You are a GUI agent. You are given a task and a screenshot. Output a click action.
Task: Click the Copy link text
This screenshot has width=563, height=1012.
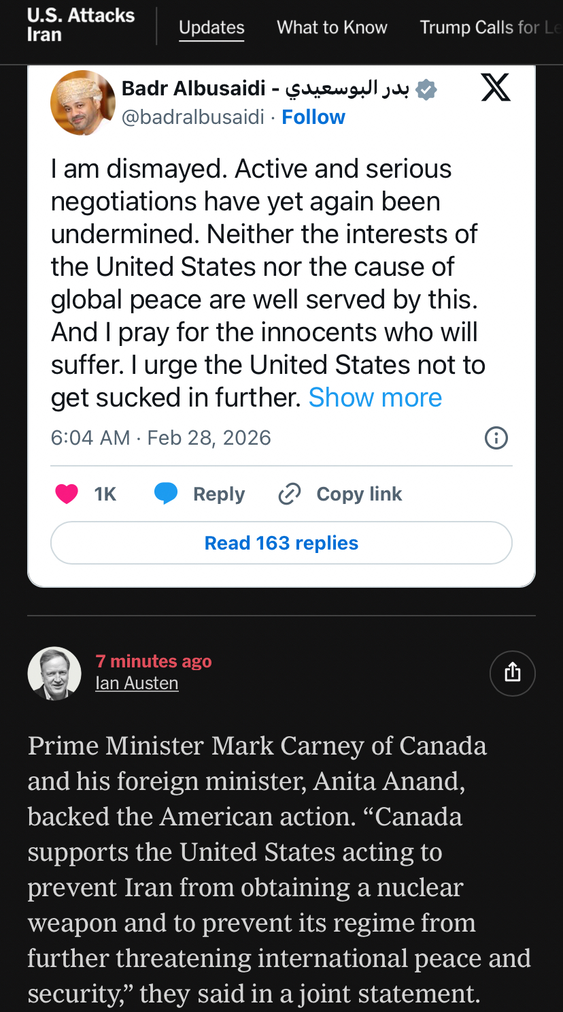click(359, 494)
